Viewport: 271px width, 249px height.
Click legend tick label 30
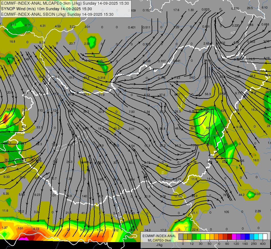click(x=200, y=244)
